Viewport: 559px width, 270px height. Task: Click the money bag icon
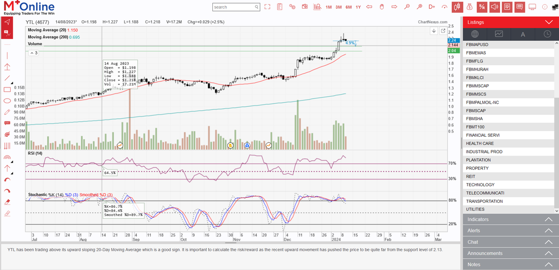coord(470,7)
